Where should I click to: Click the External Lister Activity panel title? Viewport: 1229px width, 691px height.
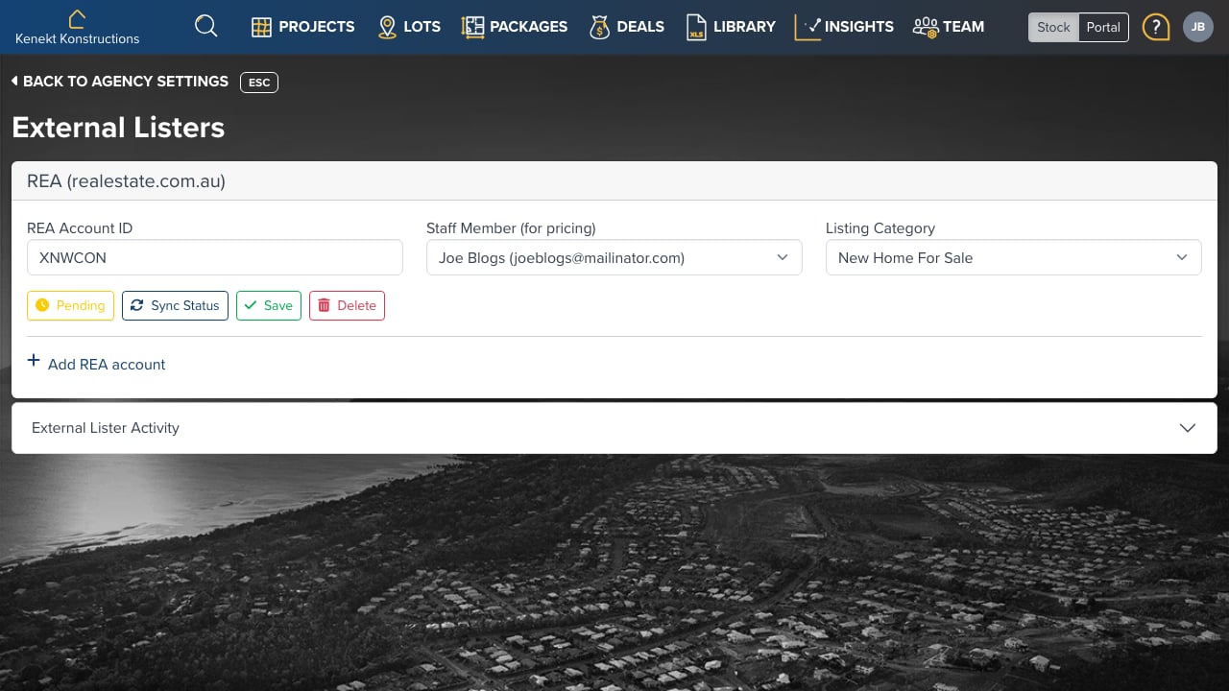[106, 428]
